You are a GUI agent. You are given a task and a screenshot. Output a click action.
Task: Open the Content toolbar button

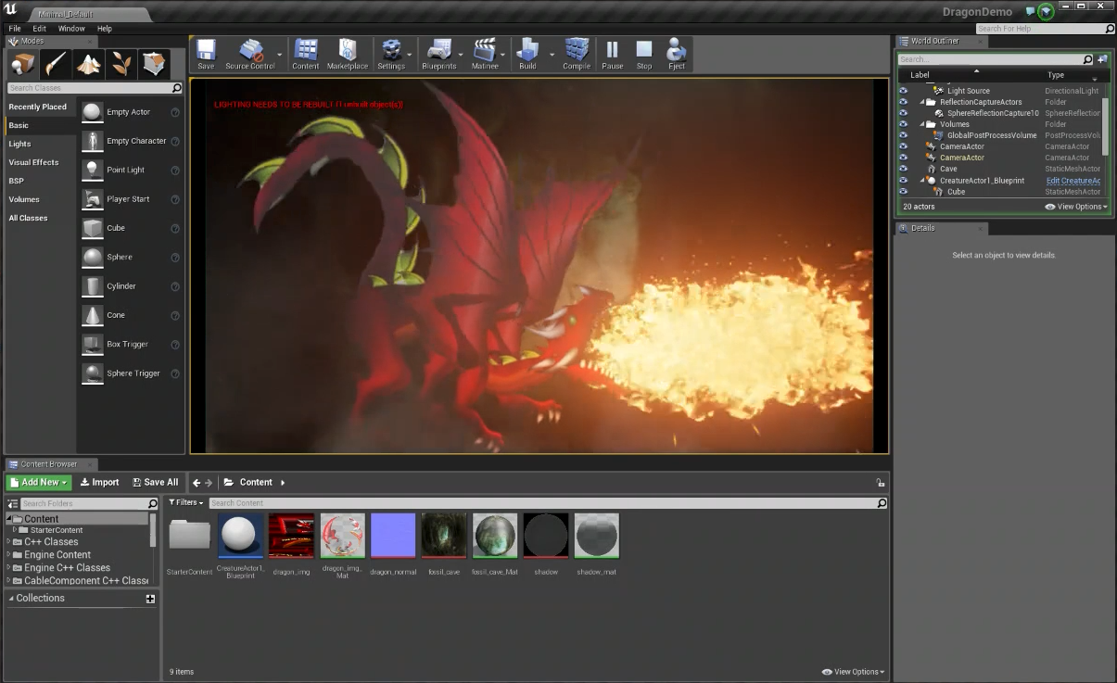point(306,54)
